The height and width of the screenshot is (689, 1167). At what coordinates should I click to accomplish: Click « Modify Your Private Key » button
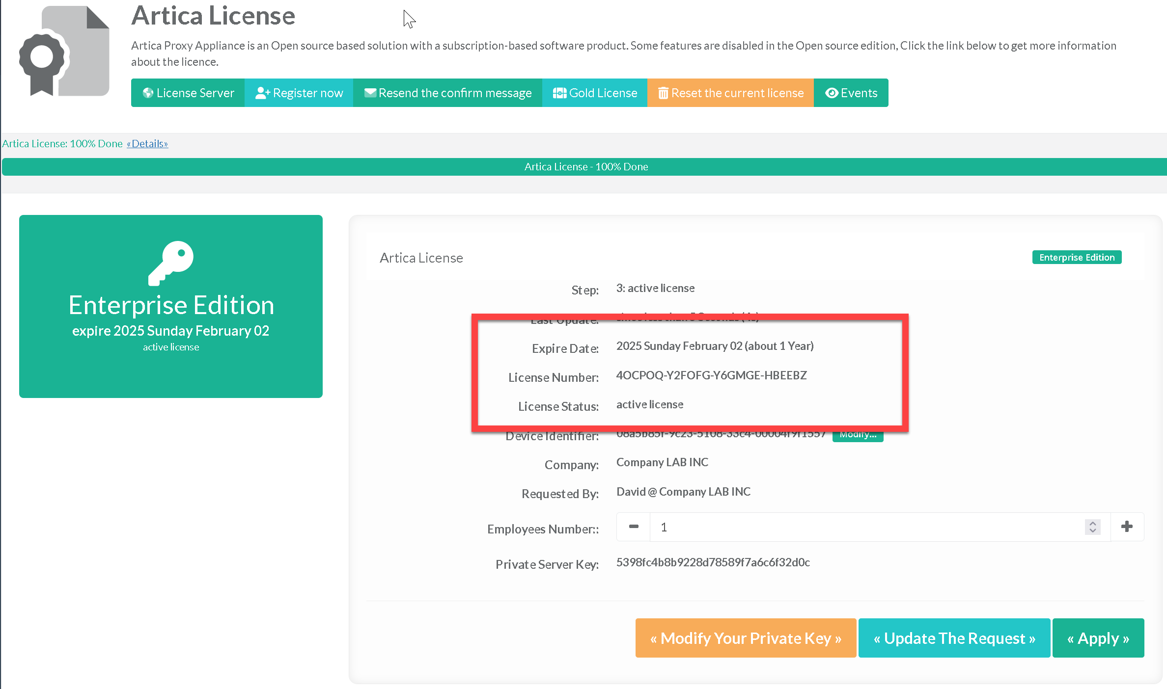pyautogui.click(x=746, y=638)
